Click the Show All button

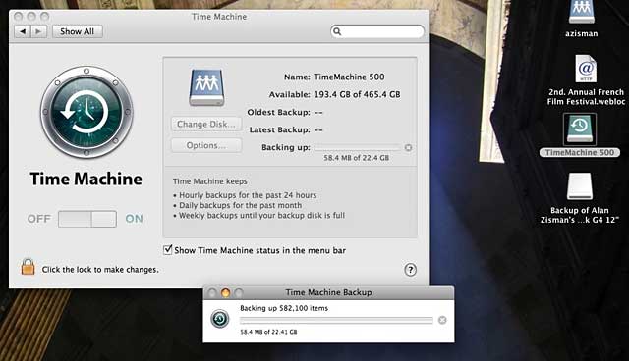[78, 31]
